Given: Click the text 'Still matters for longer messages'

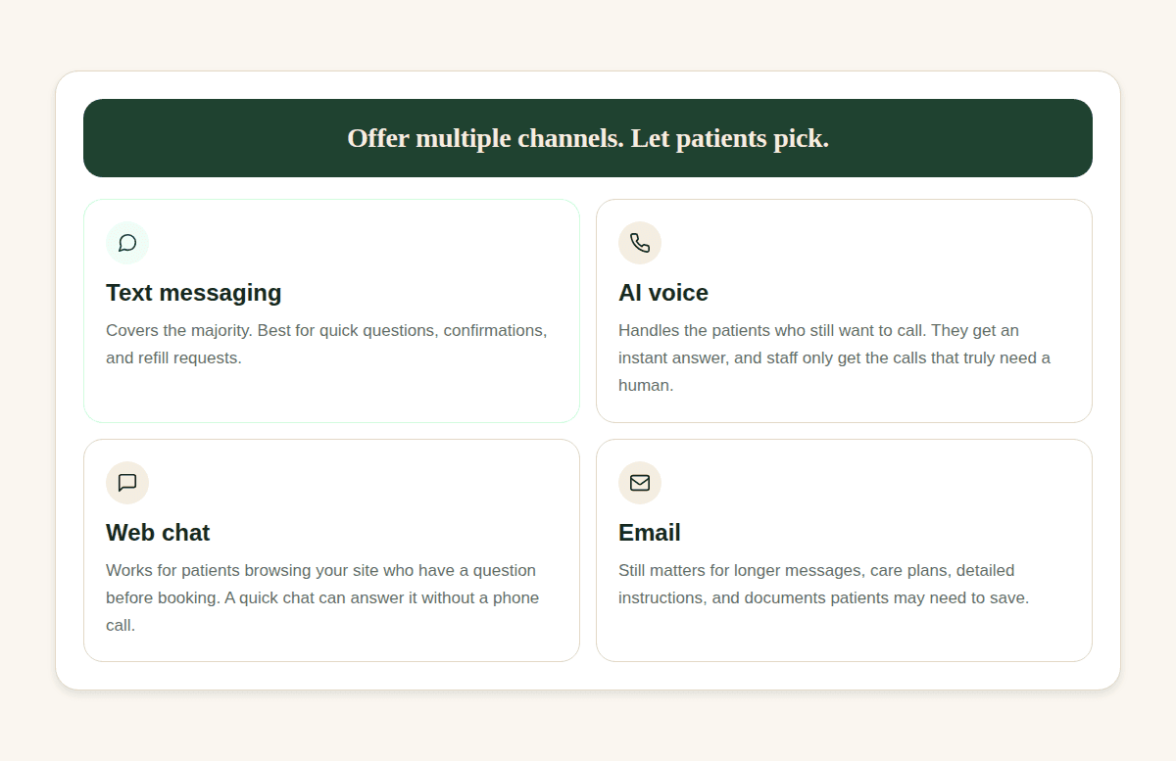Looking at the screenshot, I should pyautogui.click(x=738, y=570).
